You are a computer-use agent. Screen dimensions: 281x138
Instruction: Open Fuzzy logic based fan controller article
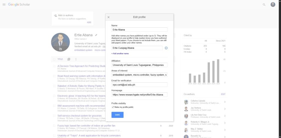point(86,126)
